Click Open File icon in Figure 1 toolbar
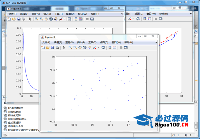 tap(14, 19)
